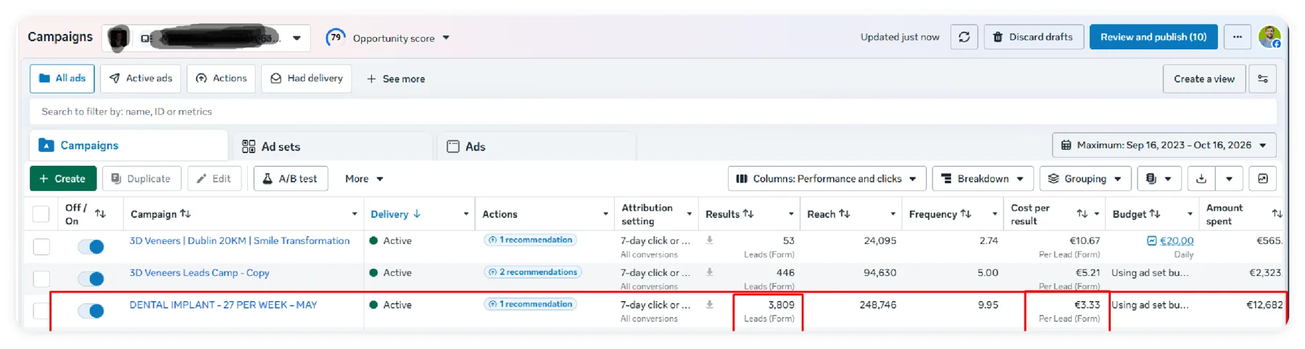Image resolution: width=1305 pixels, height=349 pixels.
Task: Click Review and publish (10)
Action: pyautogui.click(x=1153, y=37)
